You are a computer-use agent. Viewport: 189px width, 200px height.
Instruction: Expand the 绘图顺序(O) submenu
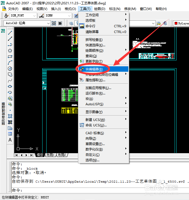point(104,51)
